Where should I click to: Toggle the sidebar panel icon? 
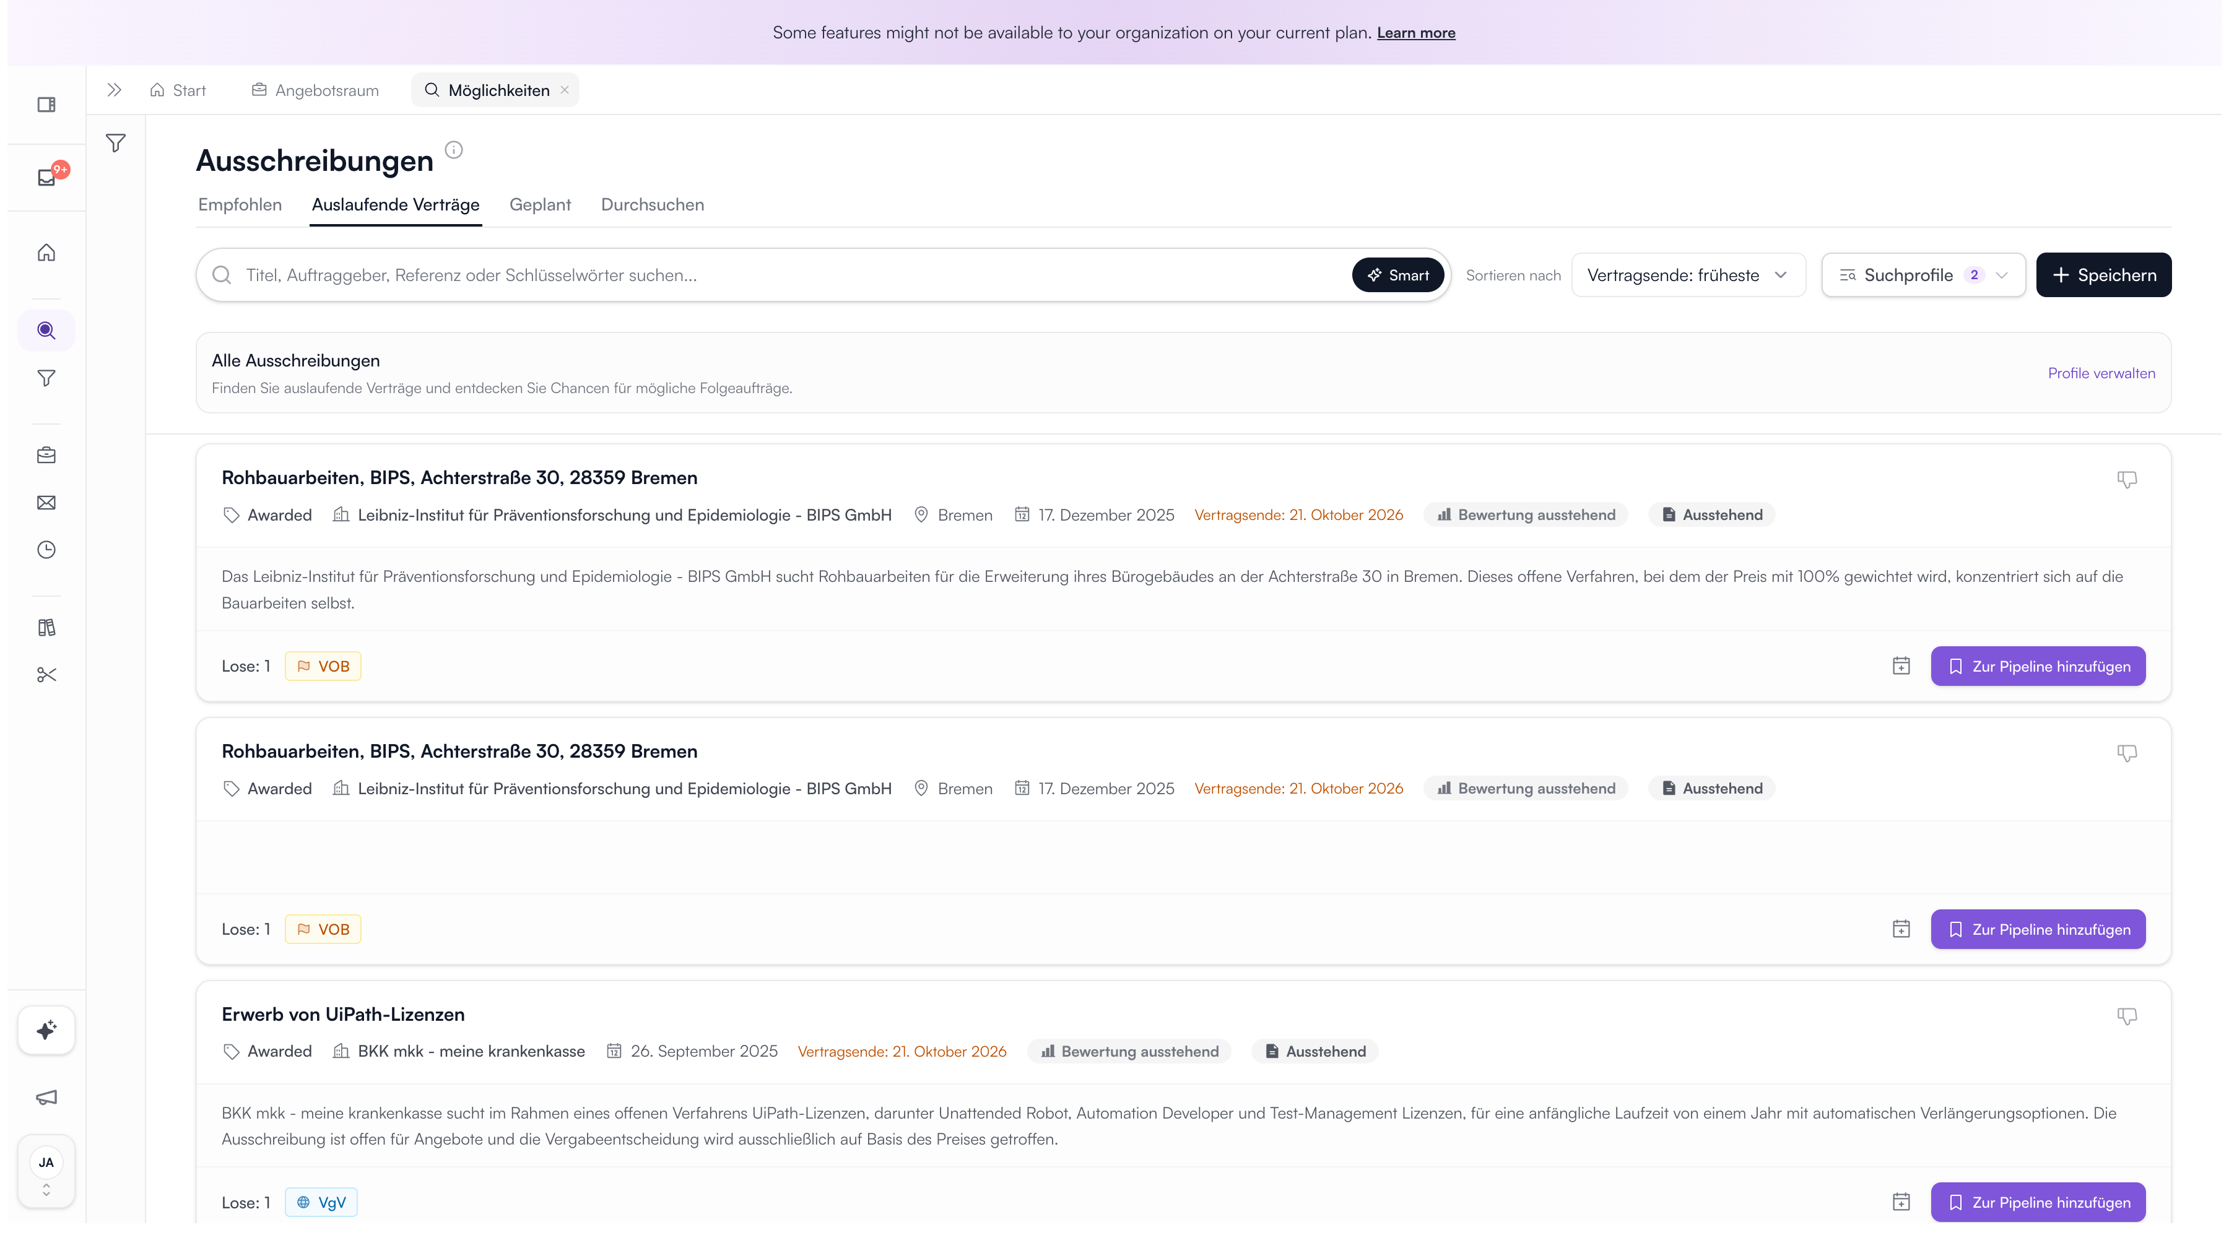46,105
